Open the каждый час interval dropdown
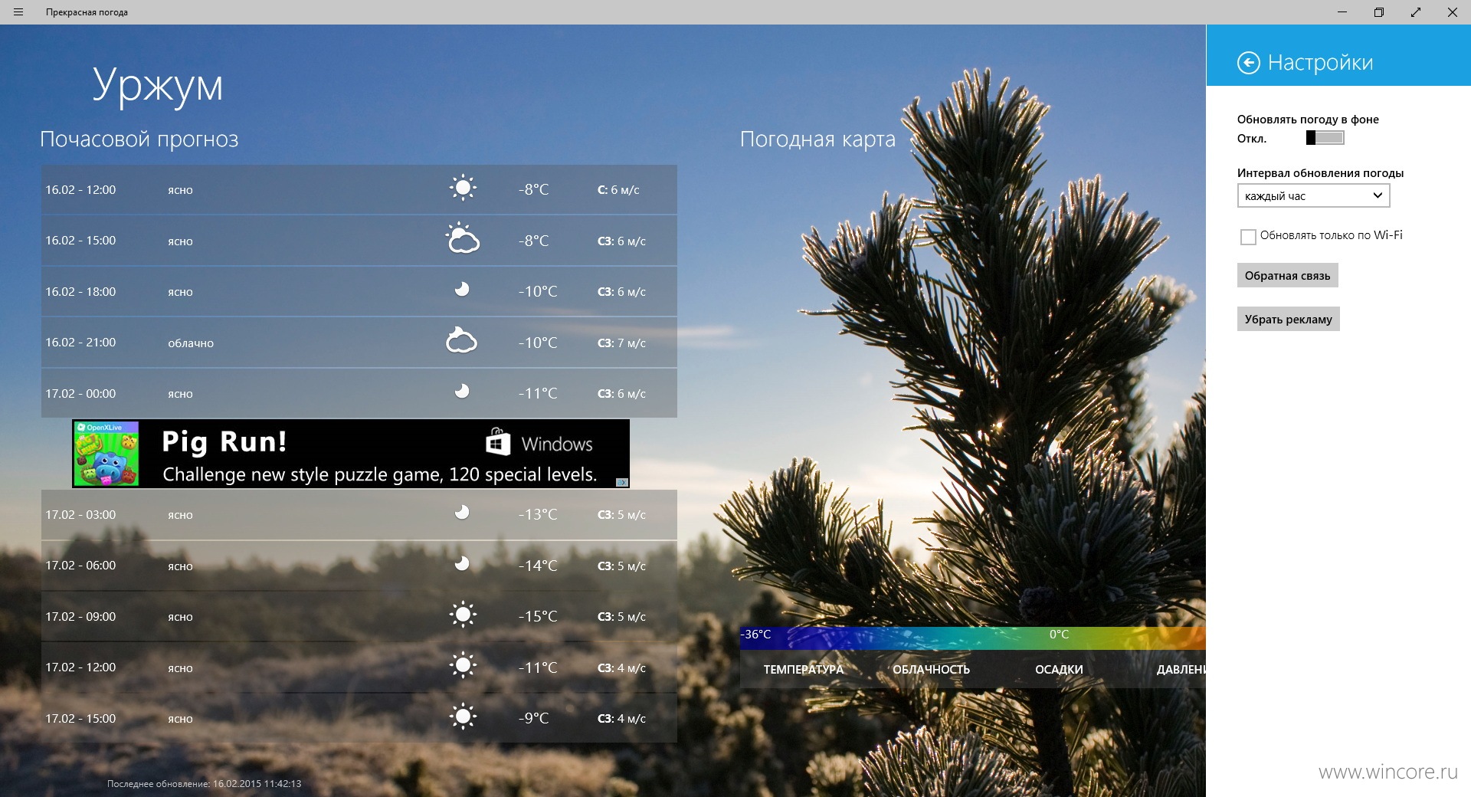This screenshot has width=1471, height=797. (x=1313, y=195)
